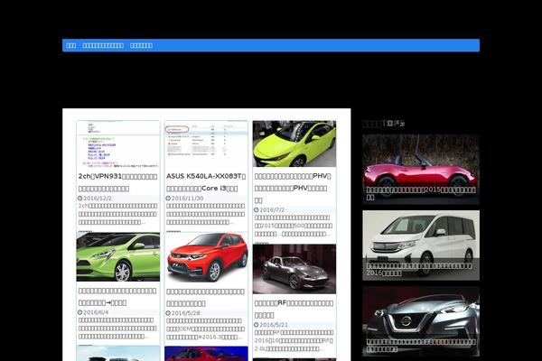Open the red SUV concept car thumbnail
Screen dimensions: 542x361
(206, 257)
